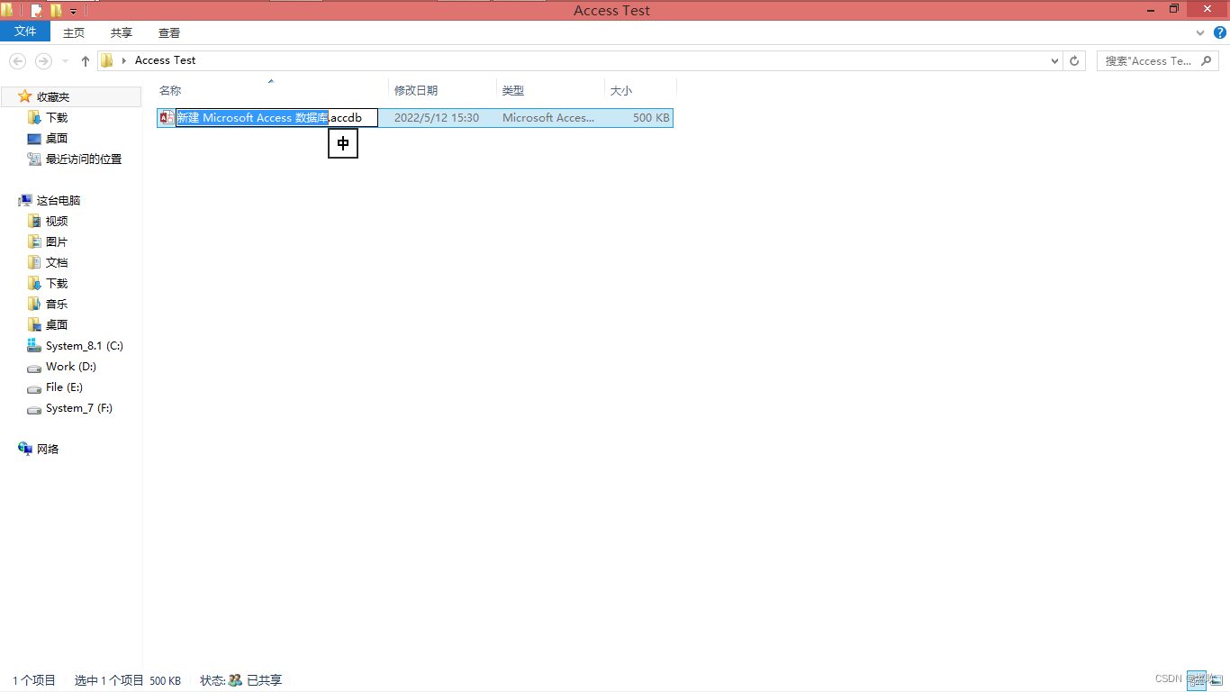Switch to the 主页 ribbon tab

pos(74,32)
